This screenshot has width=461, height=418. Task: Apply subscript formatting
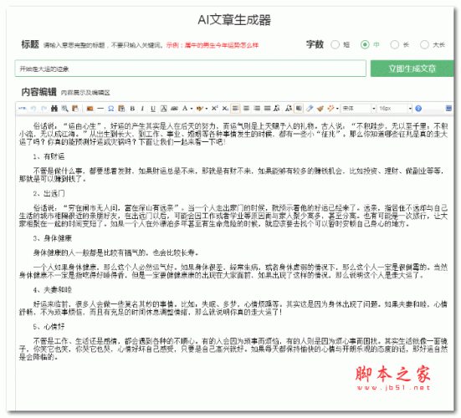point(225,109)
